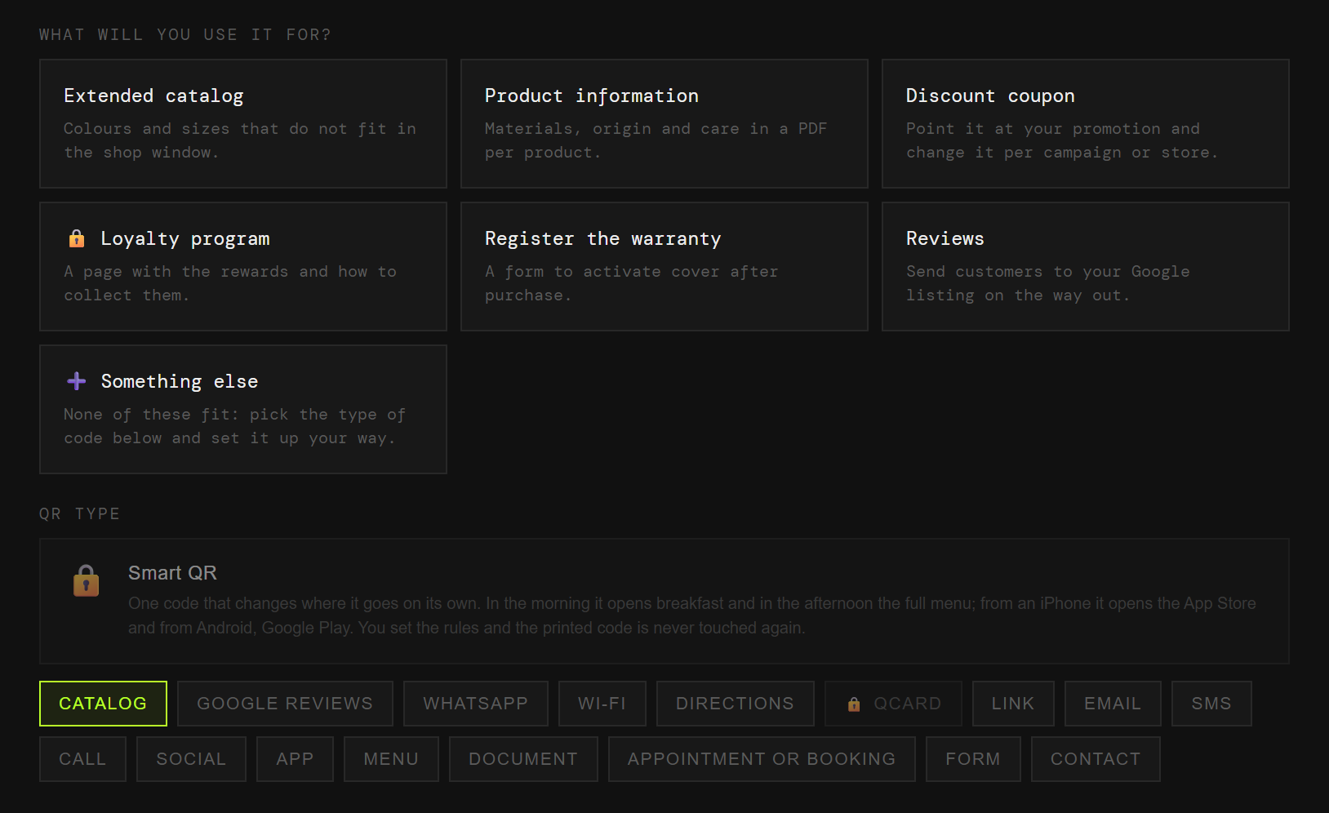Viewport: 1329px width, 813px height.
Task: Pick the CALL QR type
Action: click(x=82, y=759)
